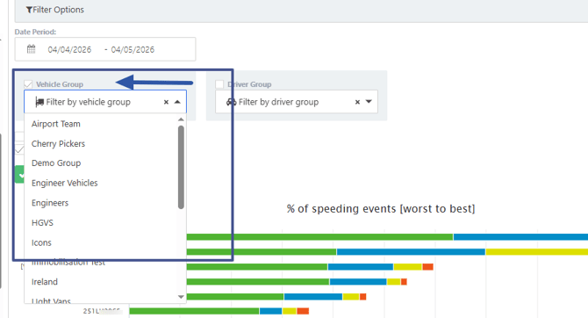Collapse the vehicle group dropdown arrow
Screen dimensions: 588x318
tap(177, 102)
